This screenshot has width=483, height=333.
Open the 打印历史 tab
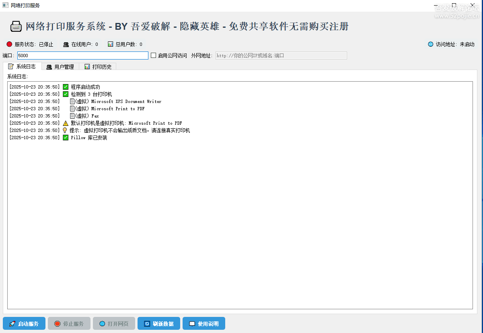coord(98,67)
